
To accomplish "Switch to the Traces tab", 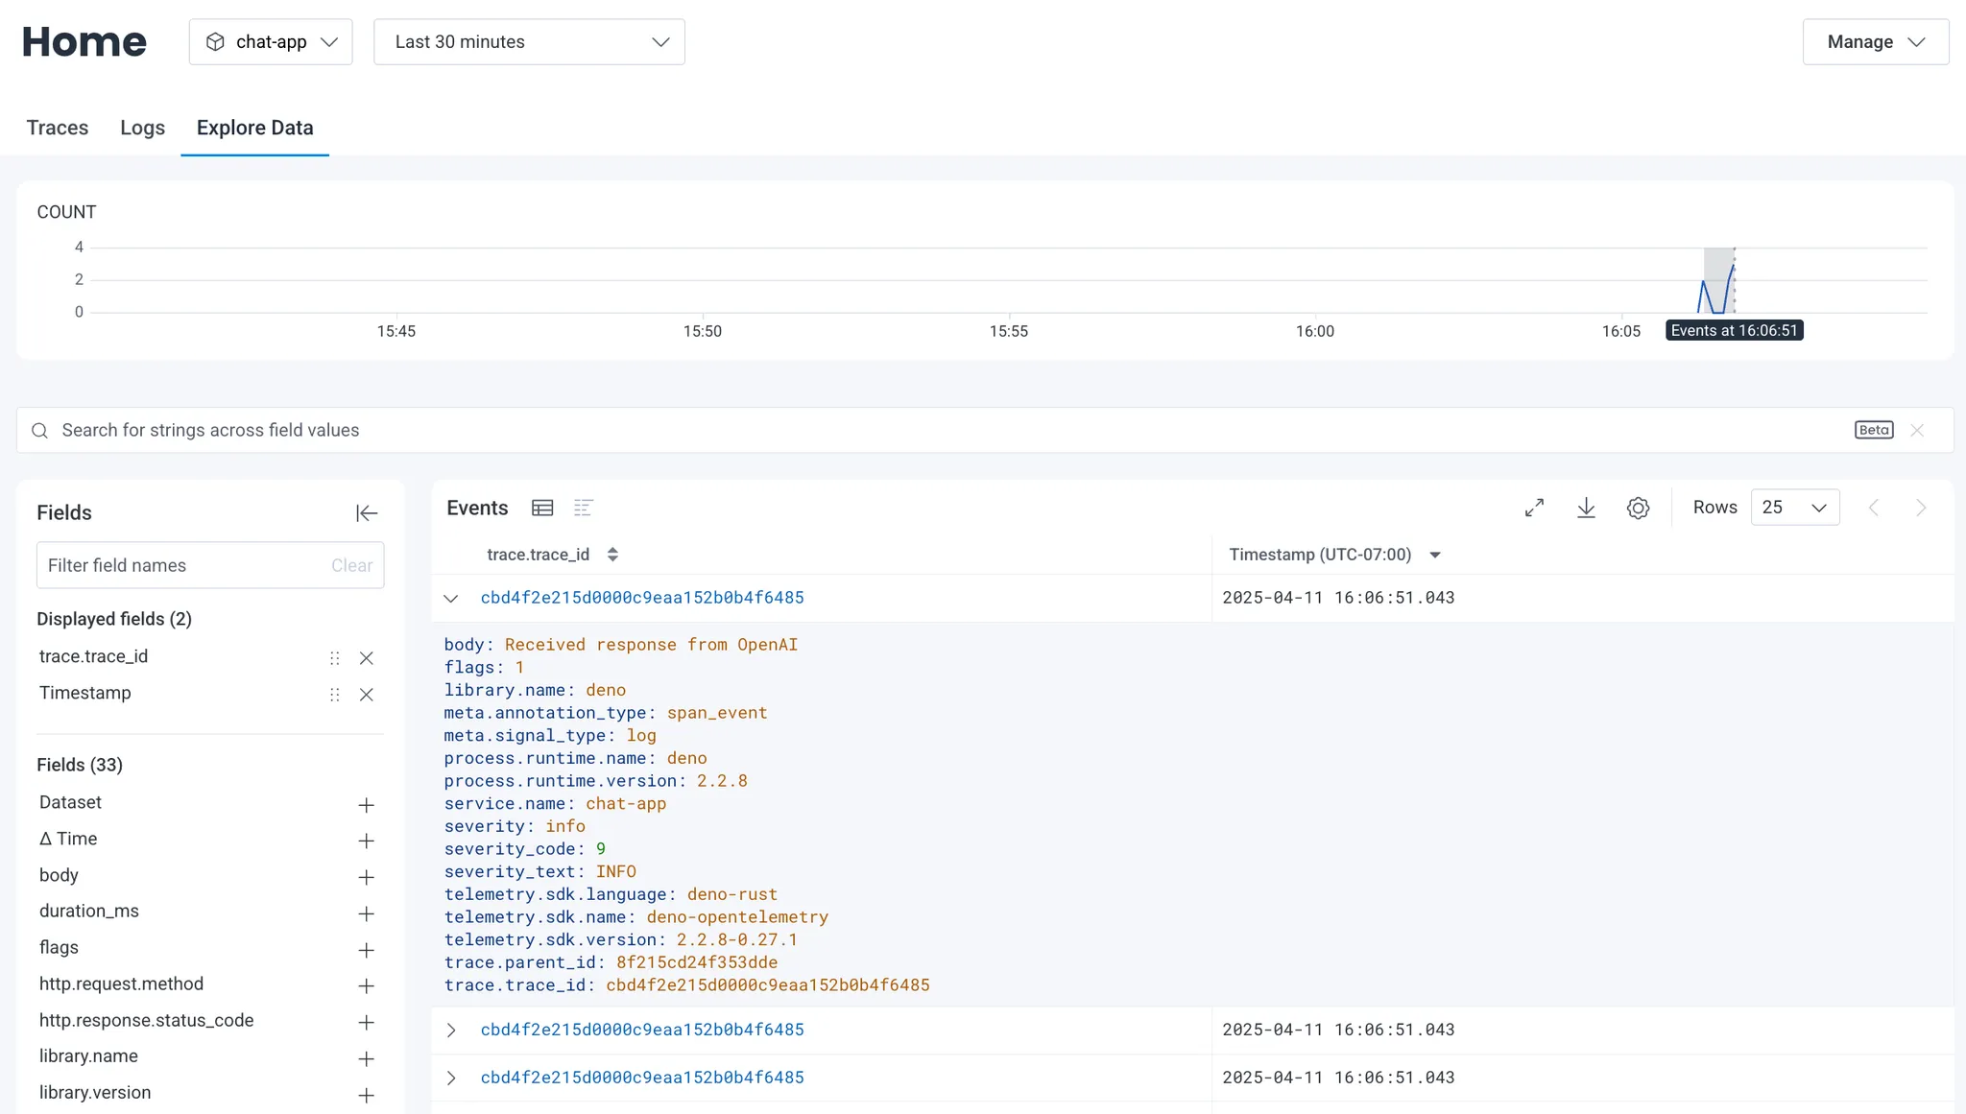I will tap(58, 128).
